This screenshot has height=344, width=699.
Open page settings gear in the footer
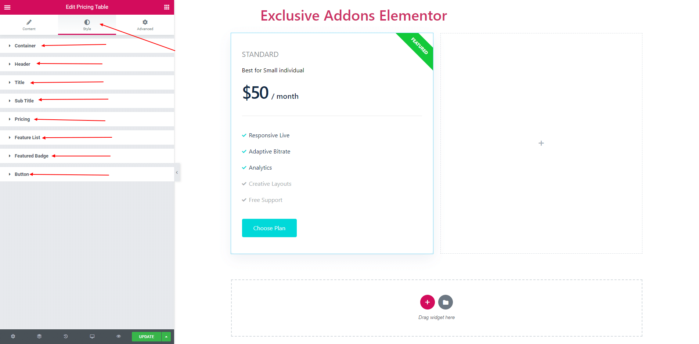point(13,336)
